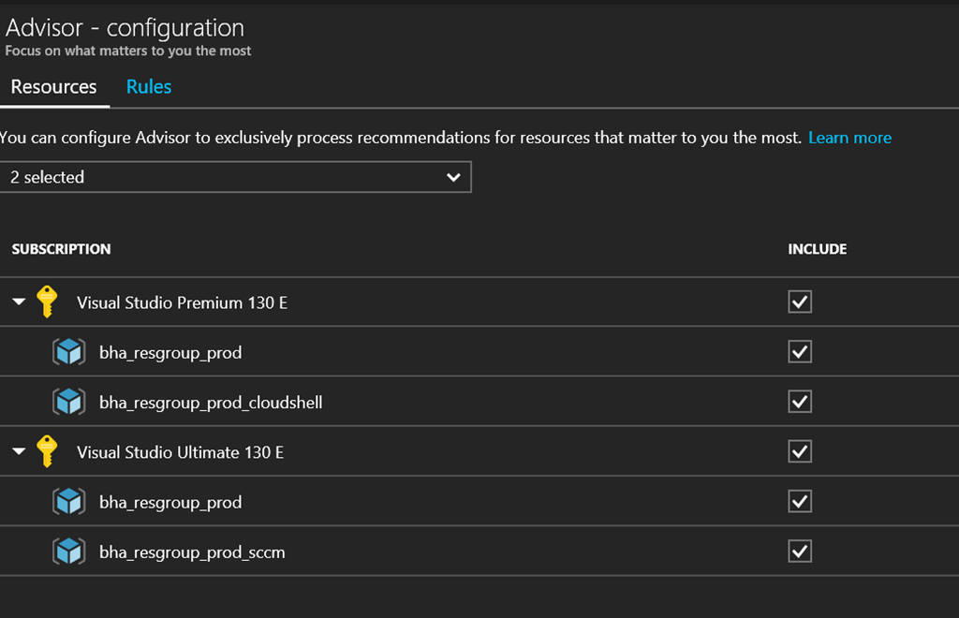Uncheck Include for Visual Studio Ultimate 130 E

pos(800,451)
